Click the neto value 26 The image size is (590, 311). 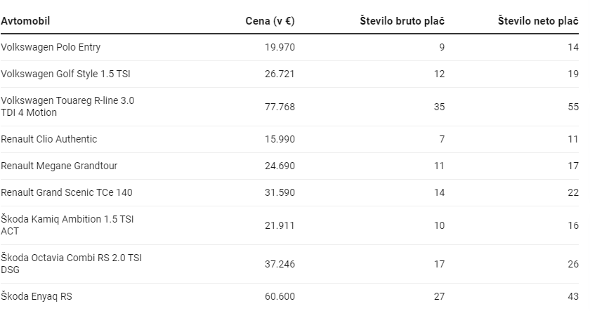point(572,264)
